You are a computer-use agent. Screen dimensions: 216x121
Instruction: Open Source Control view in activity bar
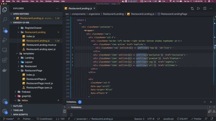click(x=5, y=30)
